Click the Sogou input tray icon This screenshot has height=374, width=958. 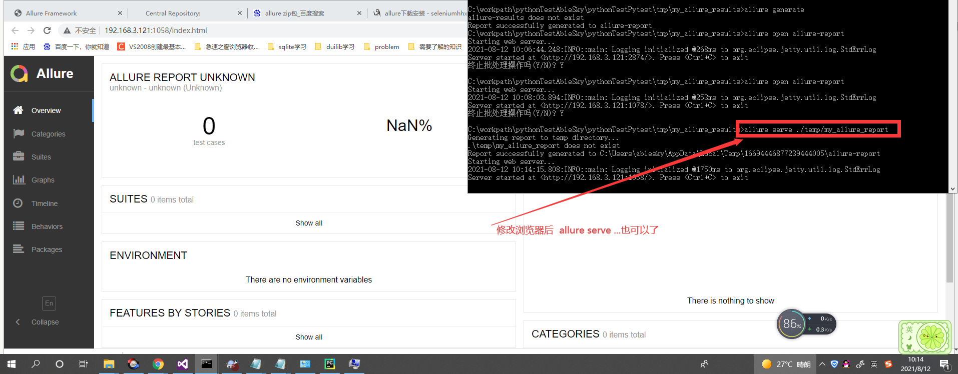pos(888,364)
